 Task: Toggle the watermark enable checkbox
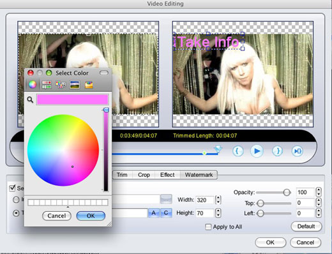(12, 188)
